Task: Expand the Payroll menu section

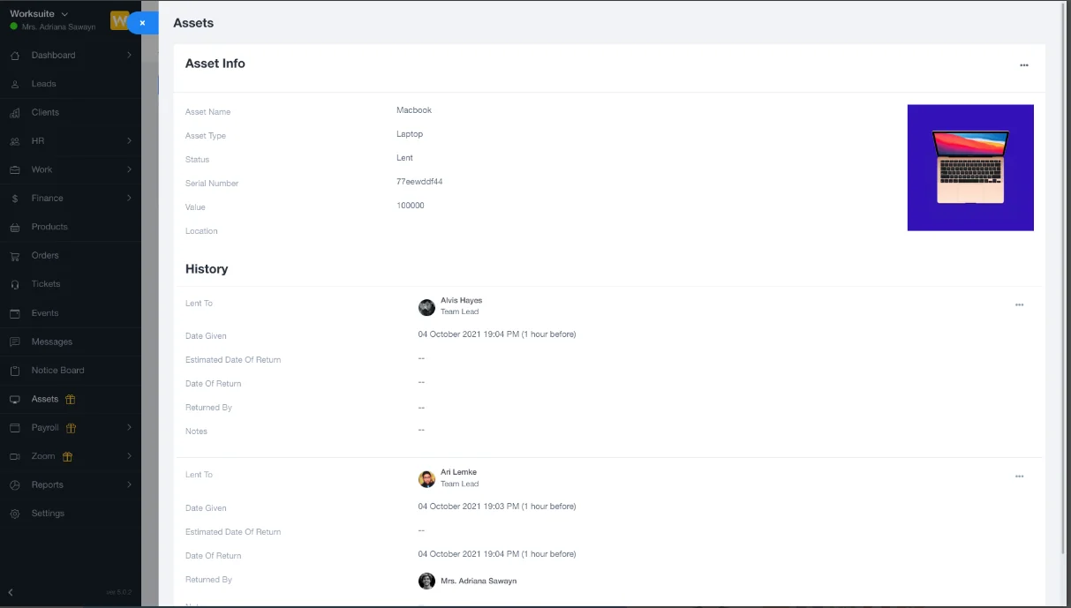Action: 129,428
